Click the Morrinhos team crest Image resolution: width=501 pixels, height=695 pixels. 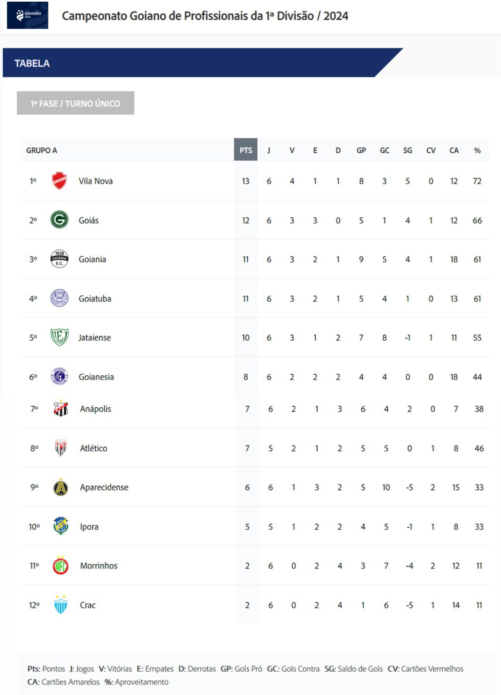pyautogui.click(x=61, y=565)
